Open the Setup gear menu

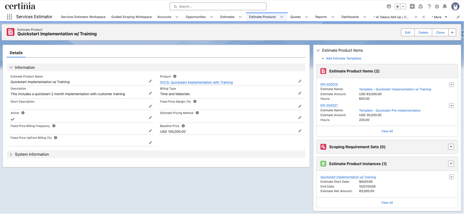click(x=437, y=7)
